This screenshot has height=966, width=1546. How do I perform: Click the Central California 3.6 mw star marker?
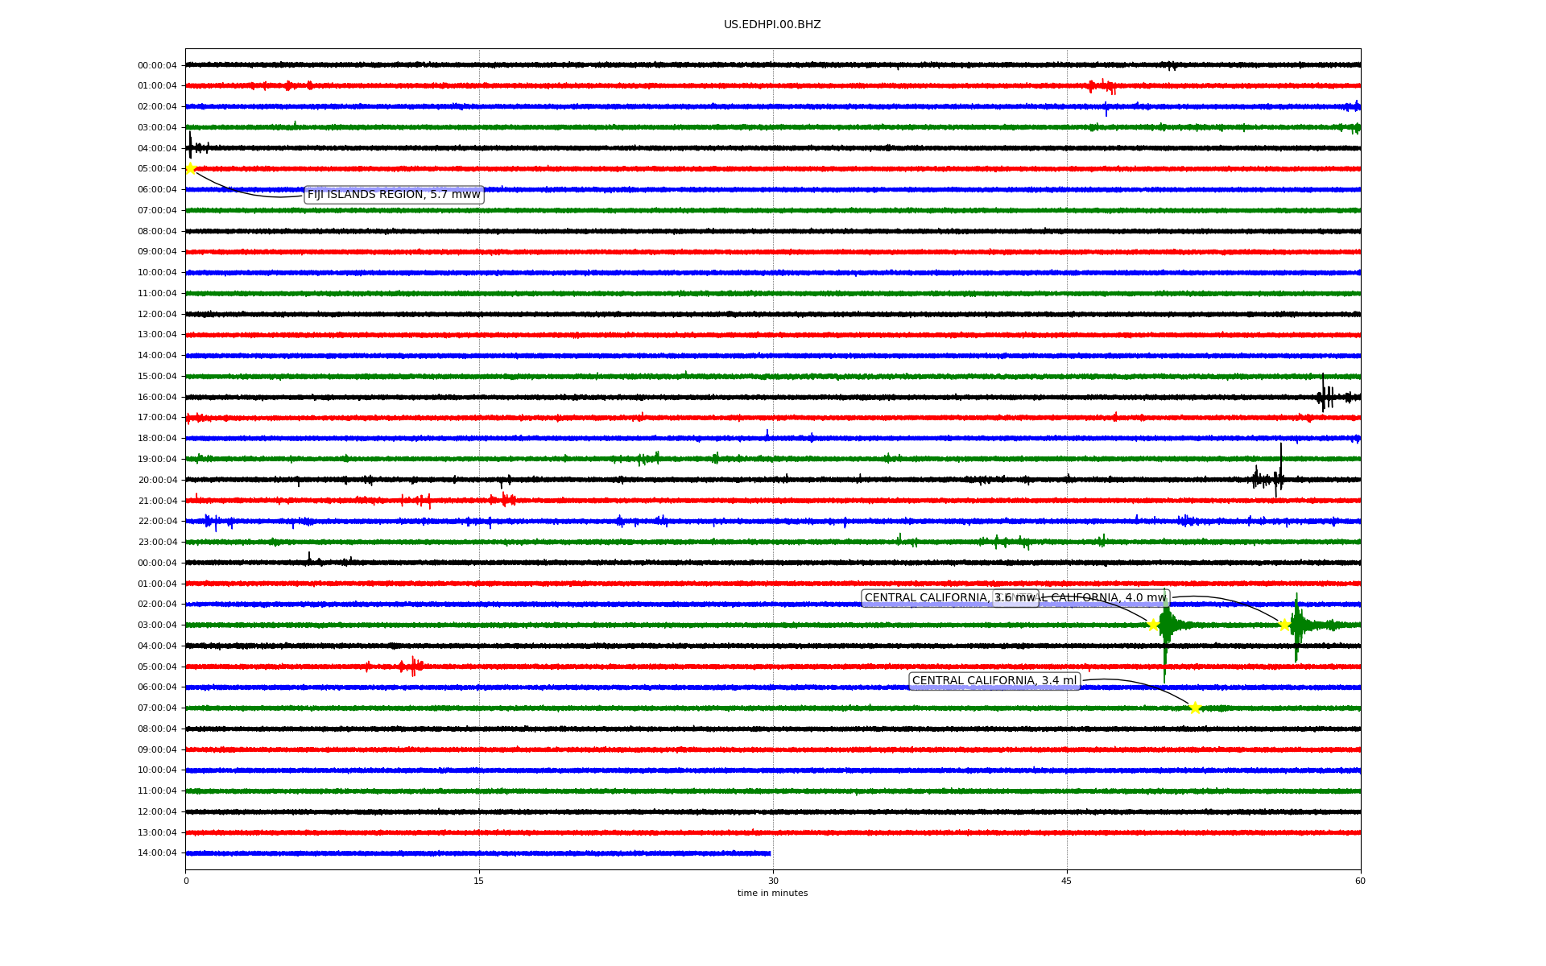pos(1153,625)
